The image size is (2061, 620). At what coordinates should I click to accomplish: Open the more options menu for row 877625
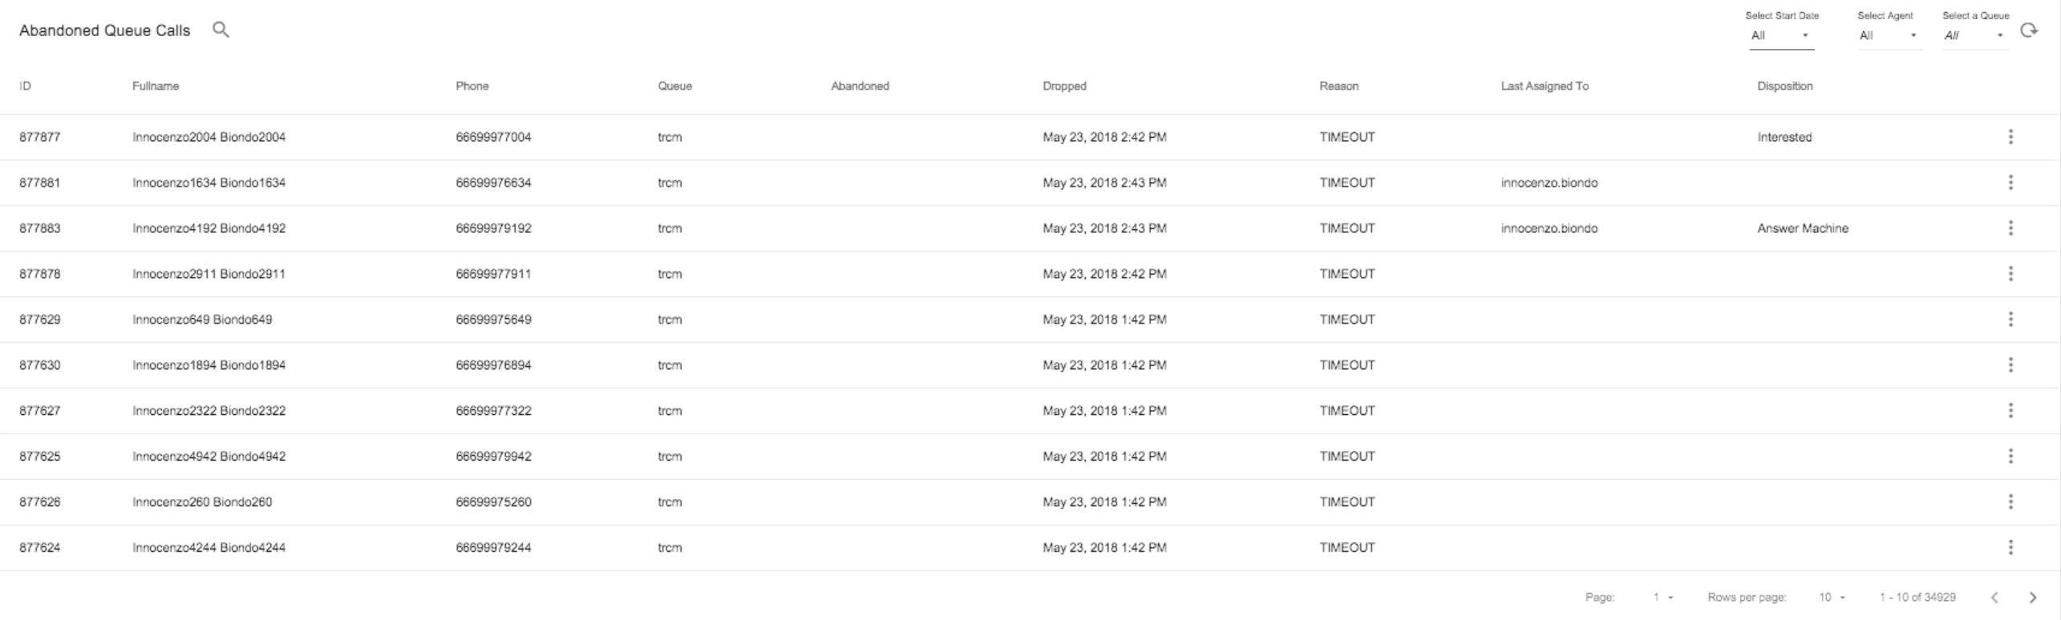pos(2010,457)
